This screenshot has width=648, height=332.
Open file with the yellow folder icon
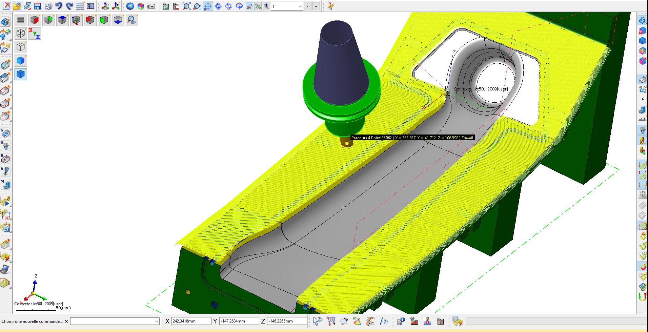click(x=17, y=6)
